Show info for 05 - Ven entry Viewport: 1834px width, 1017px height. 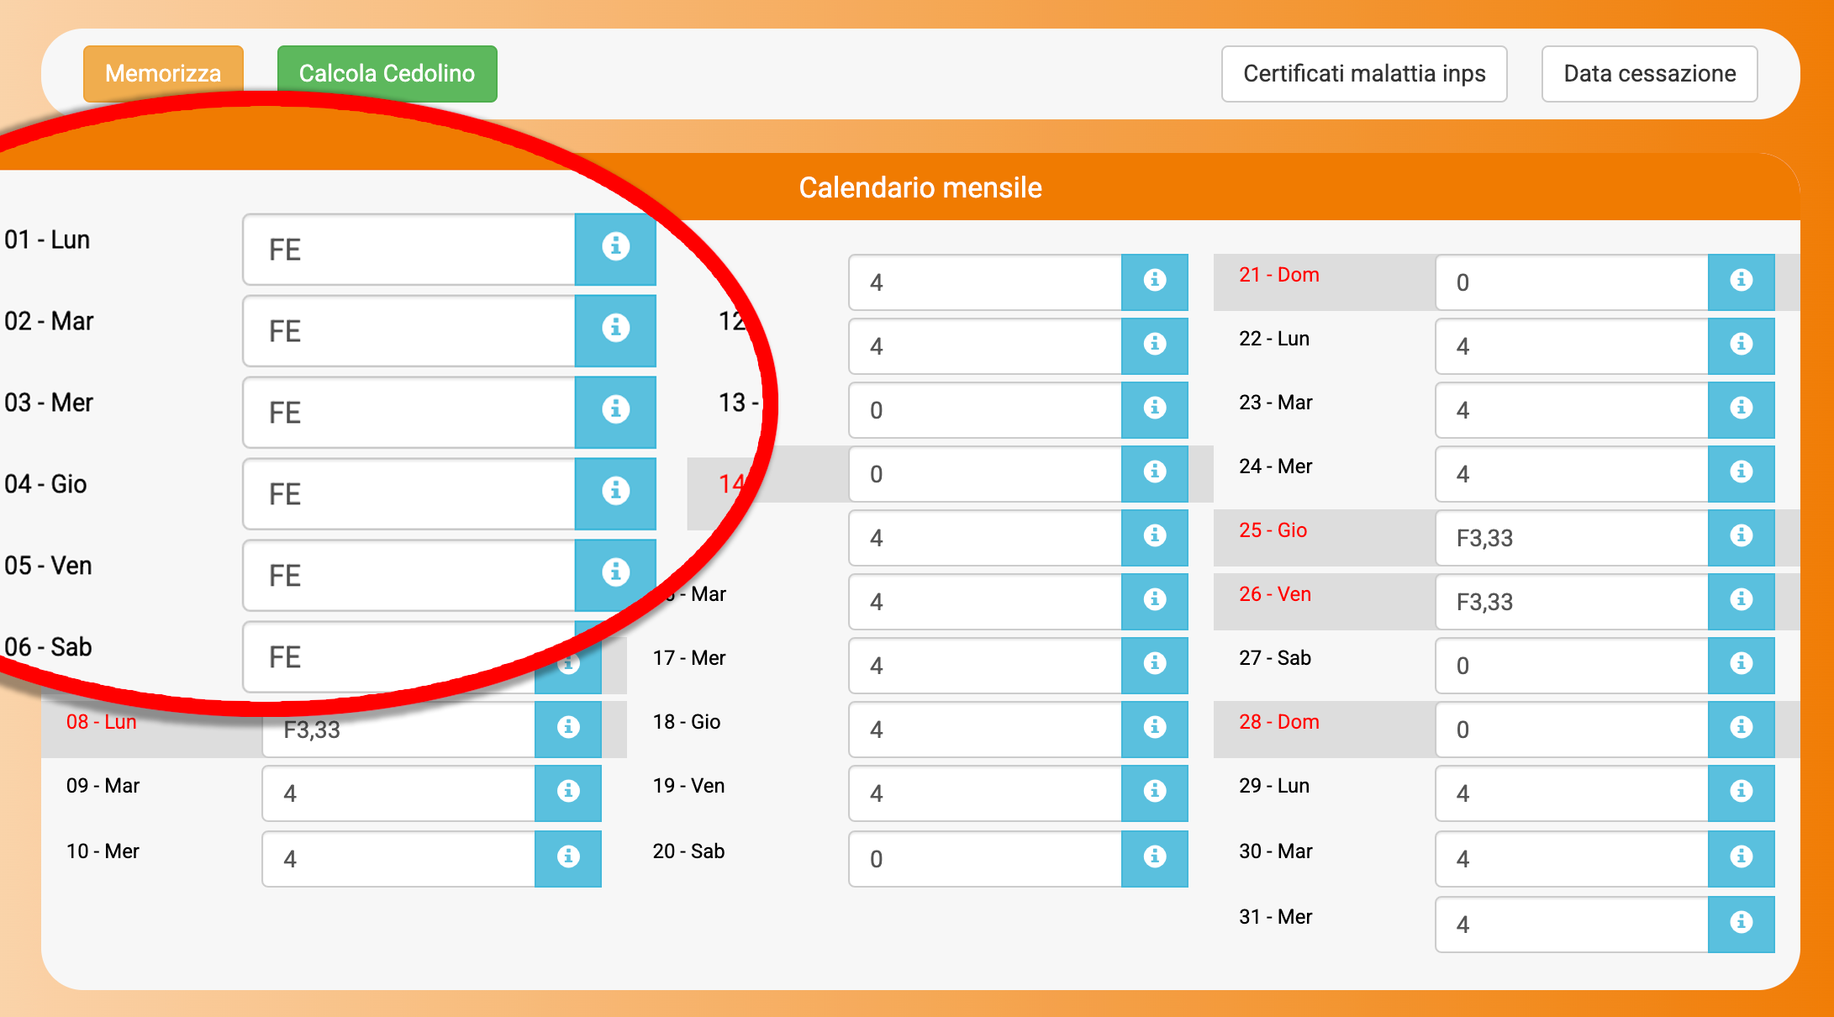click(x=615, y=573)
